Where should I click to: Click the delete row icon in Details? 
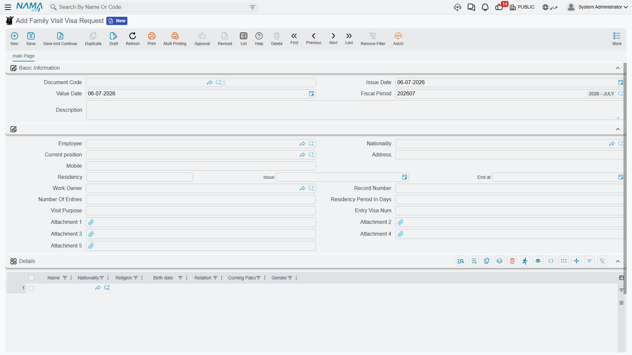(x=512, y=261)
